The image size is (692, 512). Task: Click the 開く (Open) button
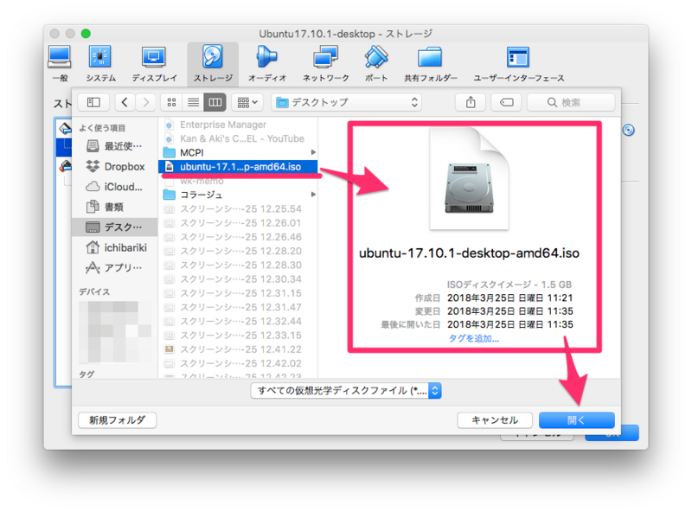tap(576, 420)
